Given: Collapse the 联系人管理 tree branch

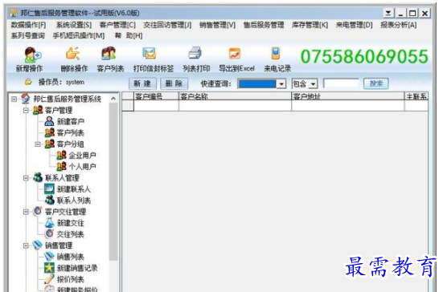Looking at the screenshot, I should point(26,178).
